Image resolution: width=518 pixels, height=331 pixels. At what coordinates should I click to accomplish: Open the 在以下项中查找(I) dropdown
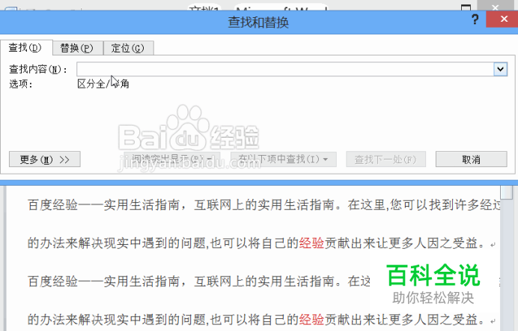pos(284,160)
